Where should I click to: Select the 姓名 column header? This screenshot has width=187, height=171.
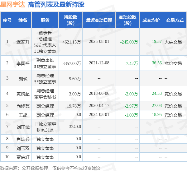[x=23, y=20]
